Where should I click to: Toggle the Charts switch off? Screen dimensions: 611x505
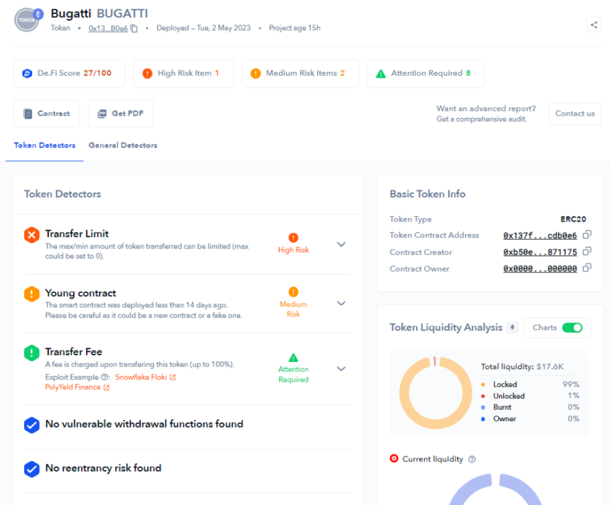[x=572, y=327]
